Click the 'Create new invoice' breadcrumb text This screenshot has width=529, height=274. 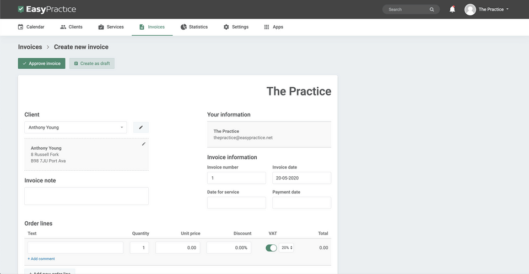(x=82, y=47)
